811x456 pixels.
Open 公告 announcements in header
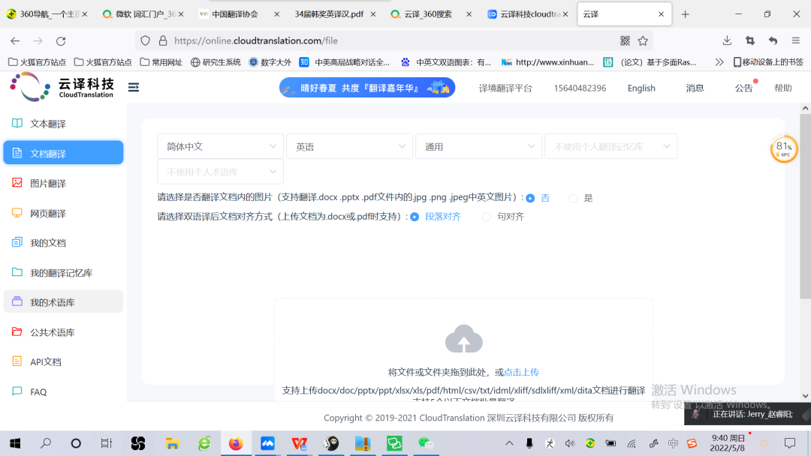743,88
